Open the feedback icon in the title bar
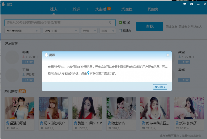The width and height of the screenshot is (207, 139). pos(185,4)
